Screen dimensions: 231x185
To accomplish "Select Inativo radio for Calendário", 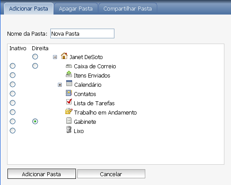I will (x=12, y=84).
